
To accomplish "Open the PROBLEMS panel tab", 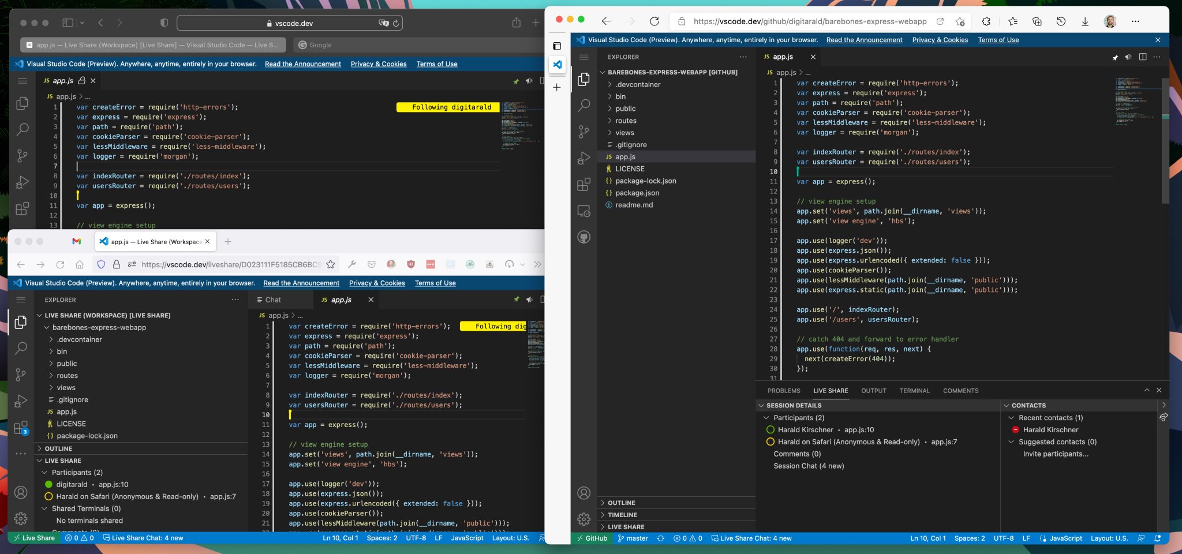I will point(784,391).
